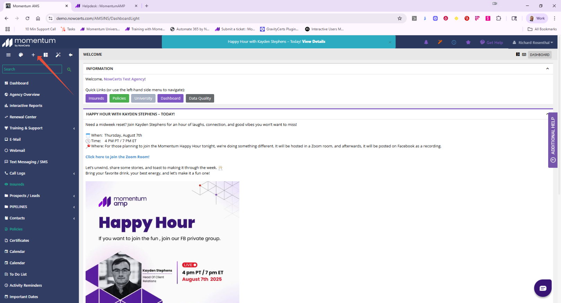Viewport: 561px width, 303px height.
Task: Open the Additional Help side tab
Action: [x=553, y=140]
